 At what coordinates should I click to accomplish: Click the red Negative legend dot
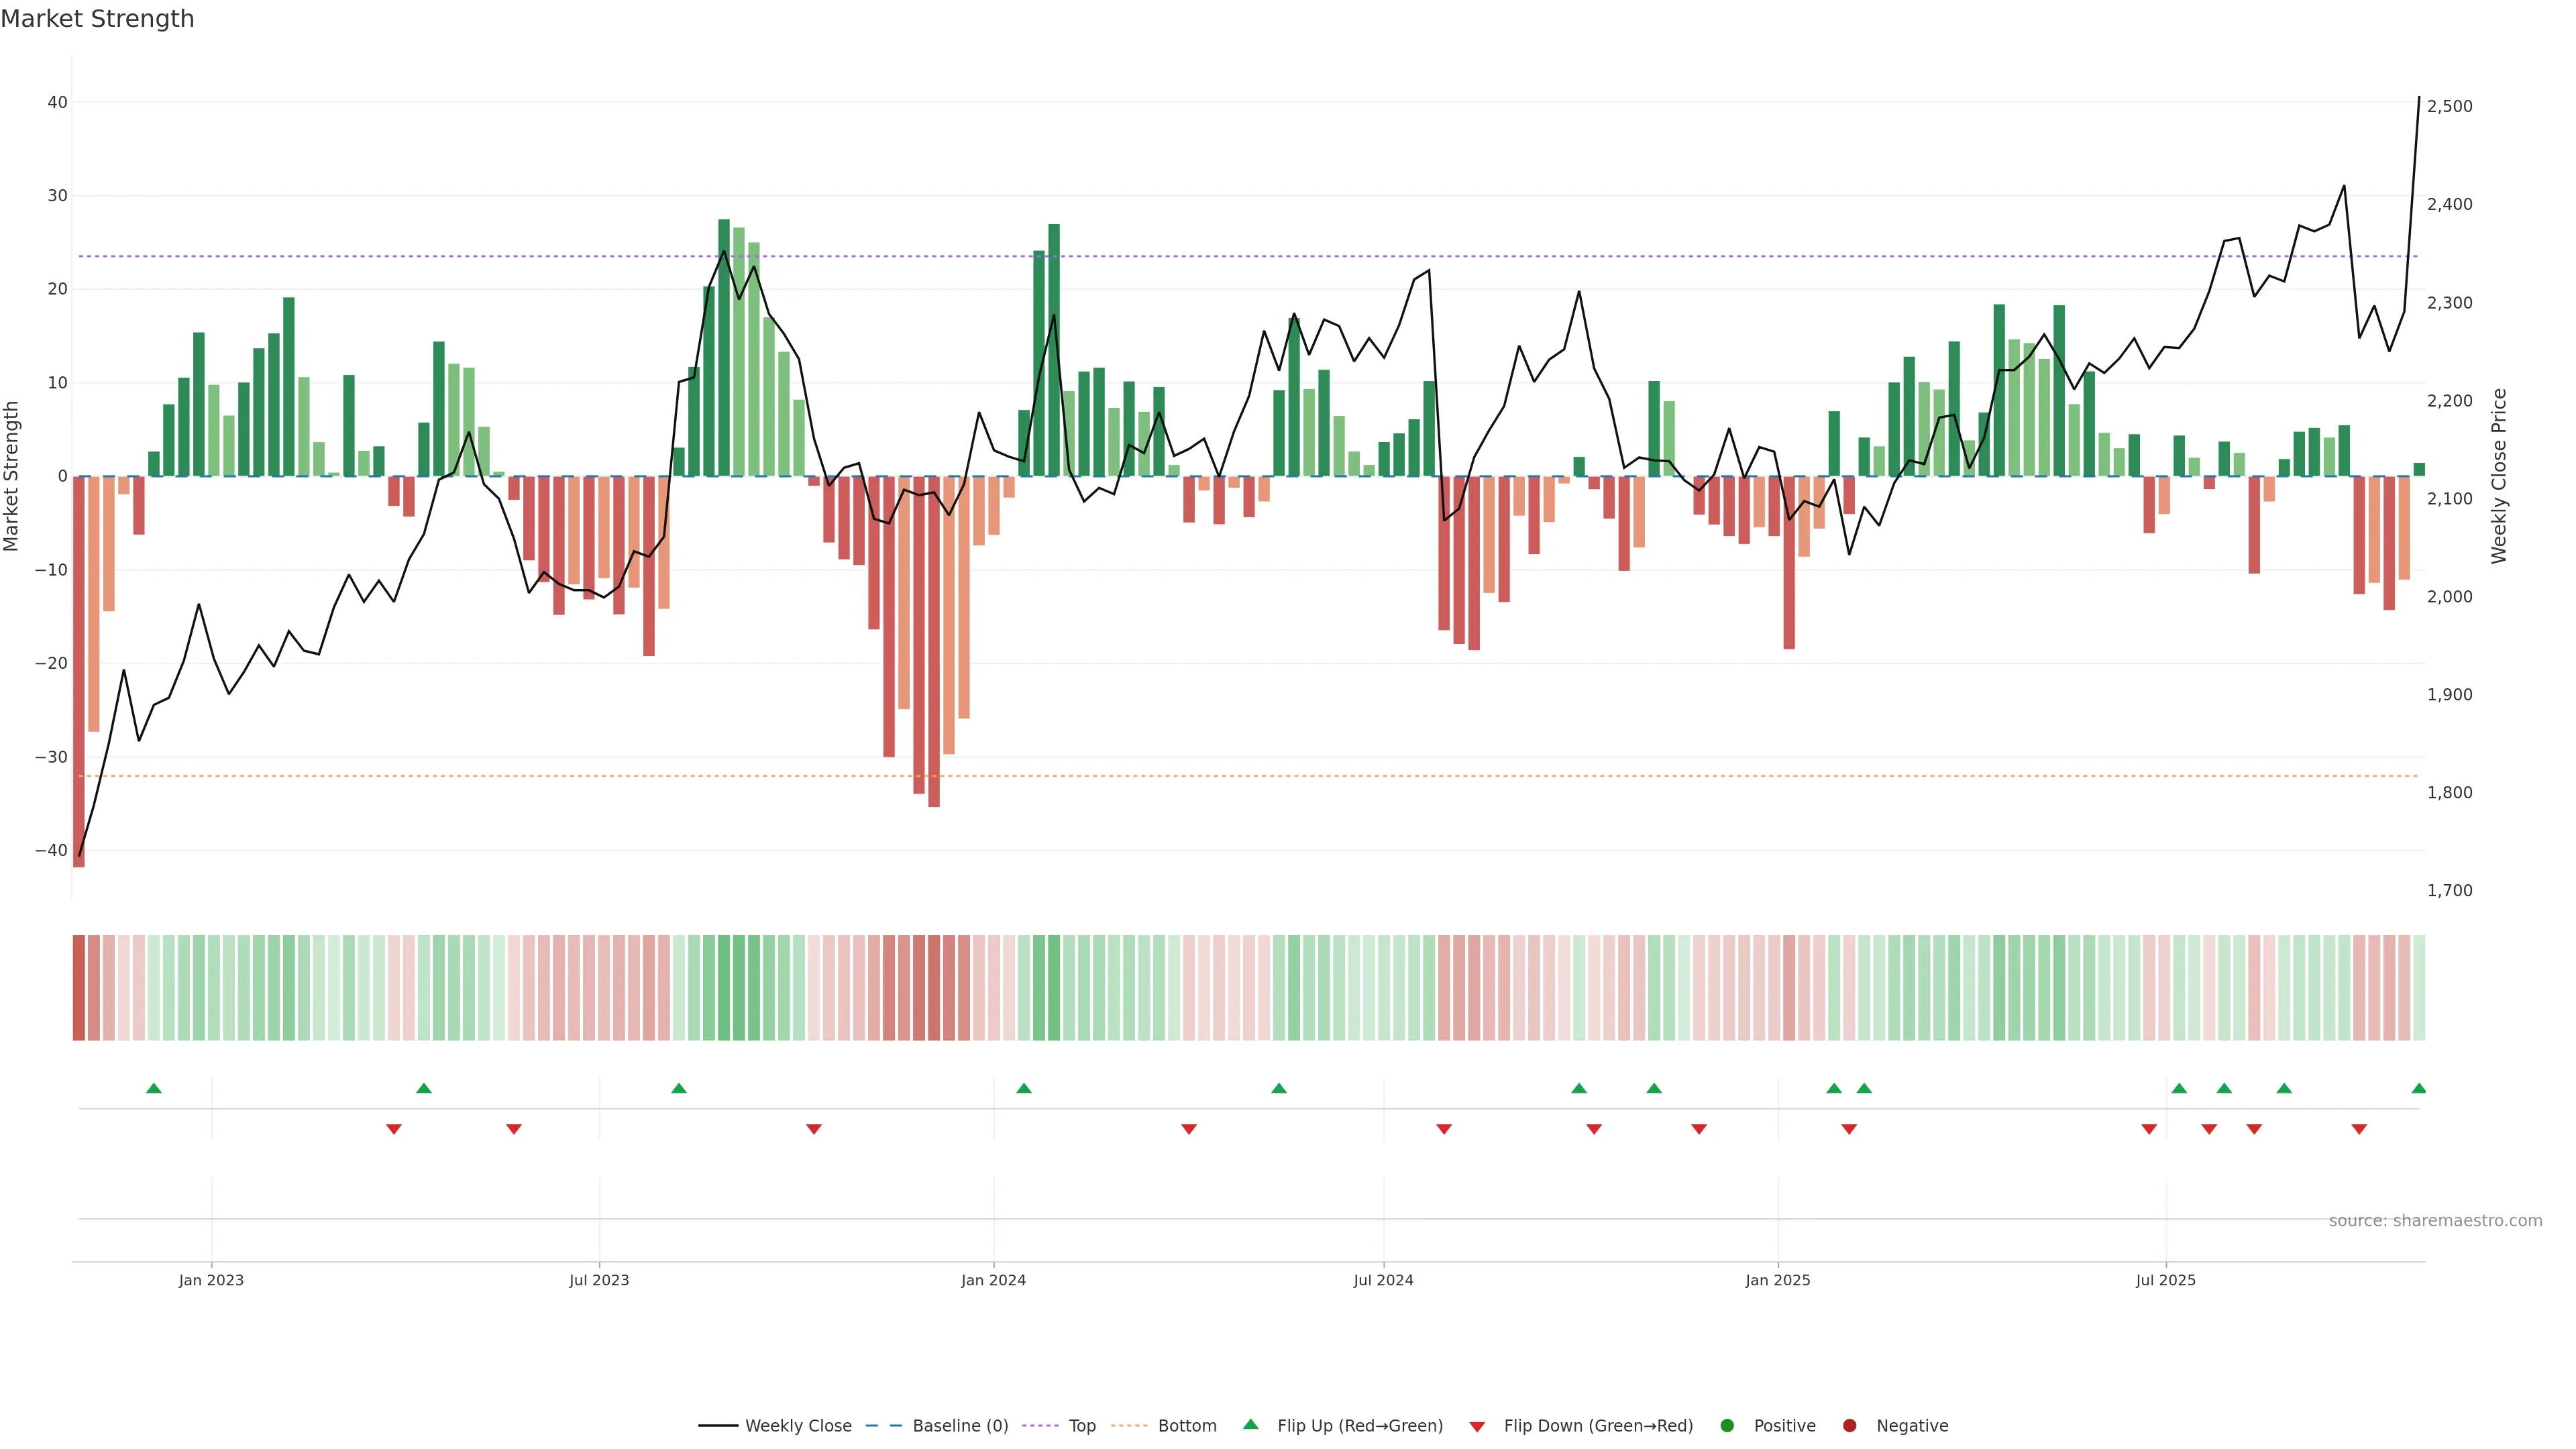click(1849, 1425)
